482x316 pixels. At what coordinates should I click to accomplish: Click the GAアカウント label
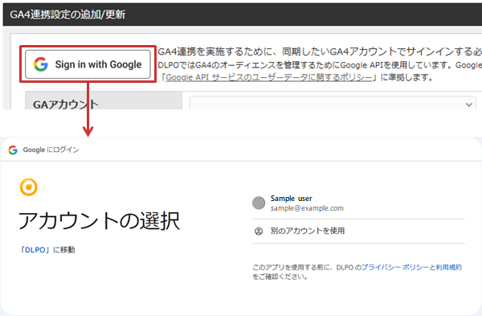point(66,105)
